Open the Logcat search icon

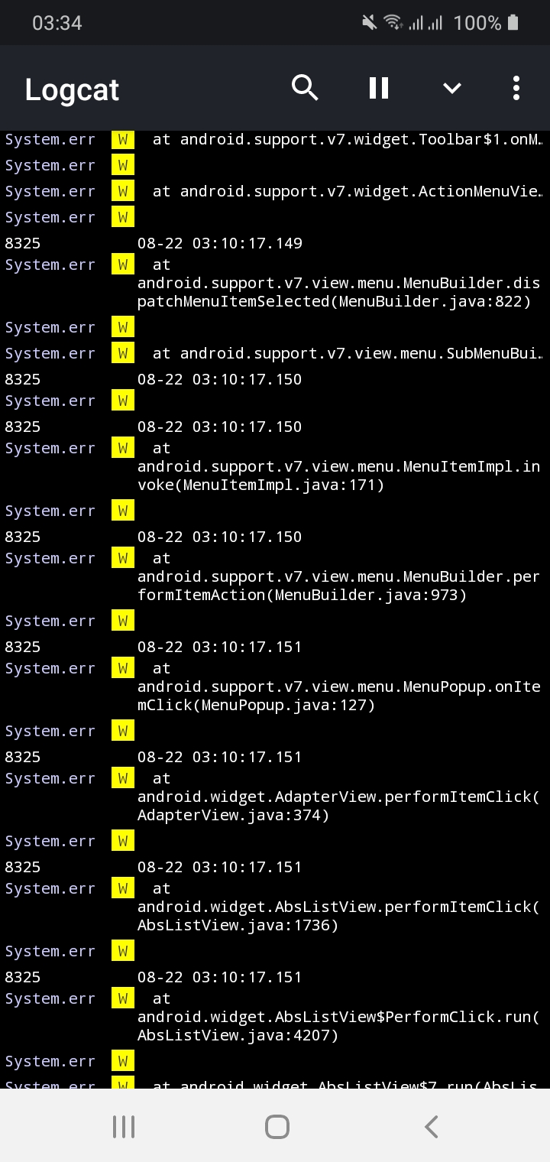tap(305, 87)
